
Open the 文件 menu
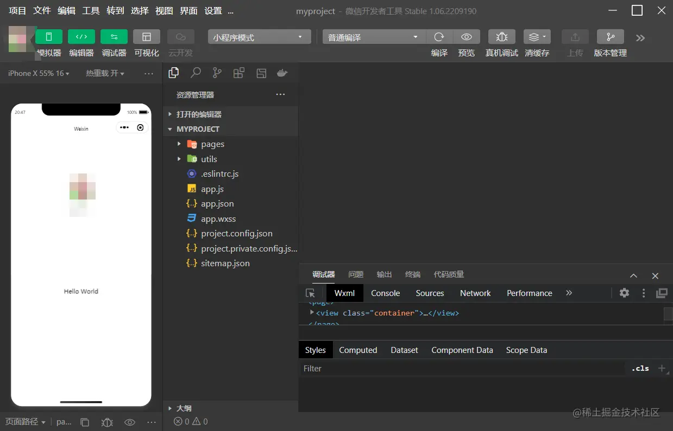42,10
